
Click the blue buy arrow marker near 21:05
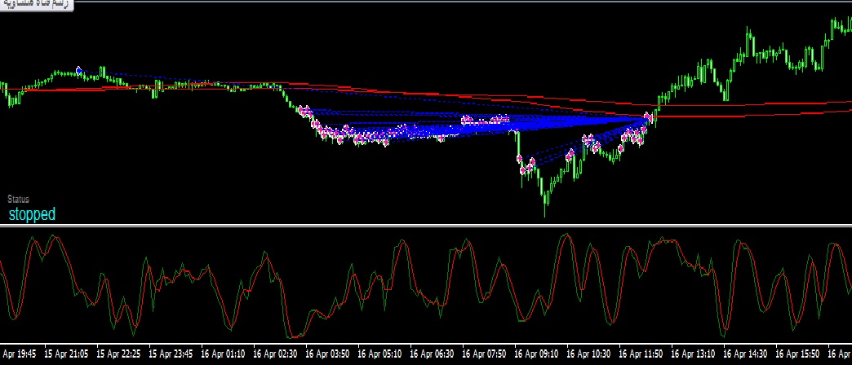79,71
